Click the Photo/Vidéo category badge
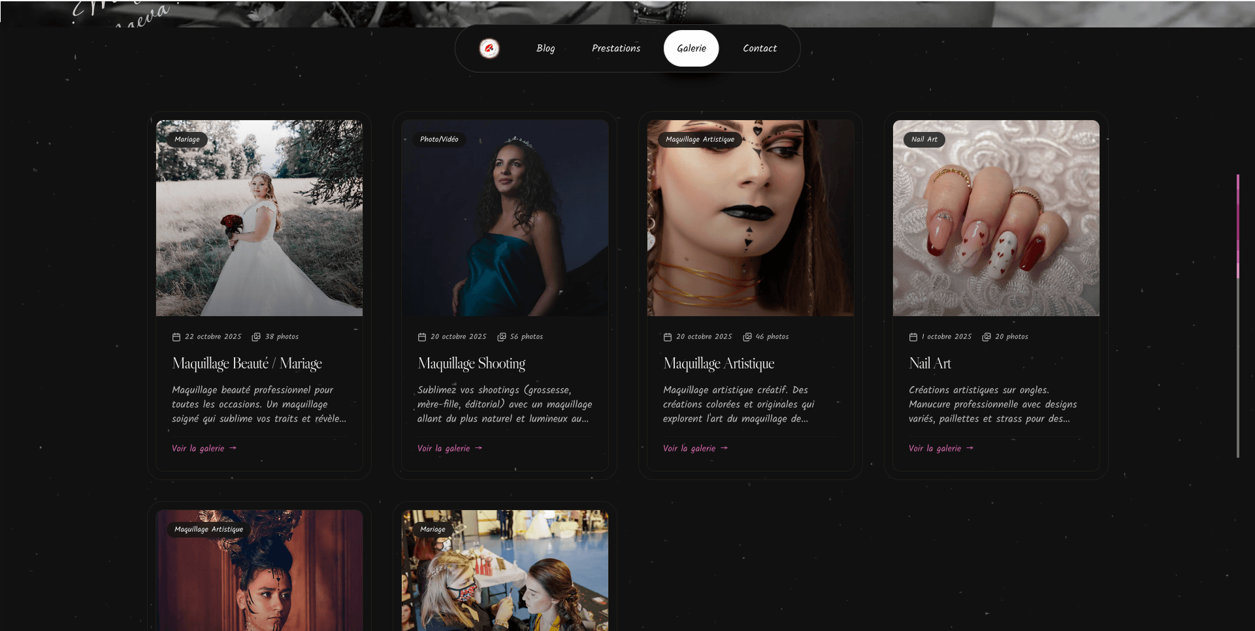 point(439,140)
